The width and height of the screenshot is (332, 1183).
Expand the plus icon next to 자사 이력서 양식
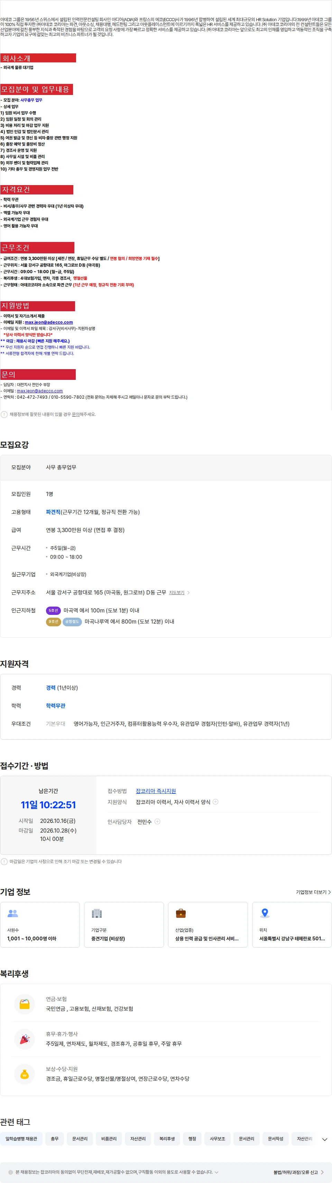coord(215,802)
